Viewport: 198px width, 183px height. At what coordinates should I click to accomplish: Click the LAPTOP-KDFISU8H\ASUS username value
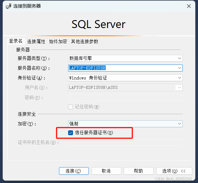[93, 87]
